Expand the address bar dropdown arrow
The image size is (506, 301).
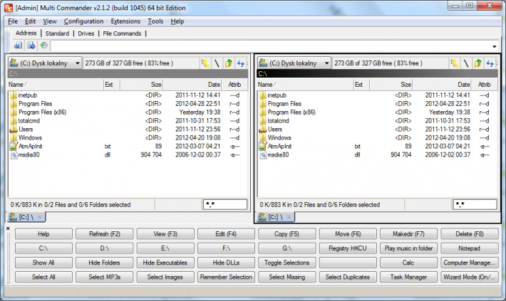tap(494, 46)
